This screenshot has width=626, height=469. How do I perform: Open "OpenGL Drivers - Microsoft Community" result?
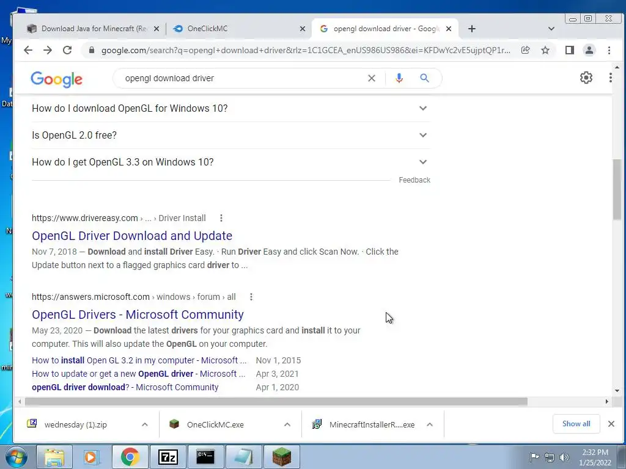pyautogui.click(x=138, y=314)
